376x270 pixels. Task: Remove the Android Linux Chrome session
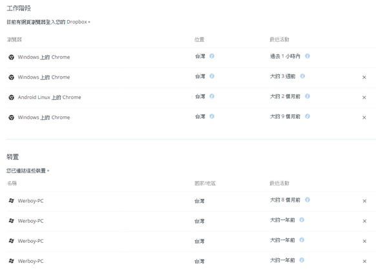coord(364,98)
